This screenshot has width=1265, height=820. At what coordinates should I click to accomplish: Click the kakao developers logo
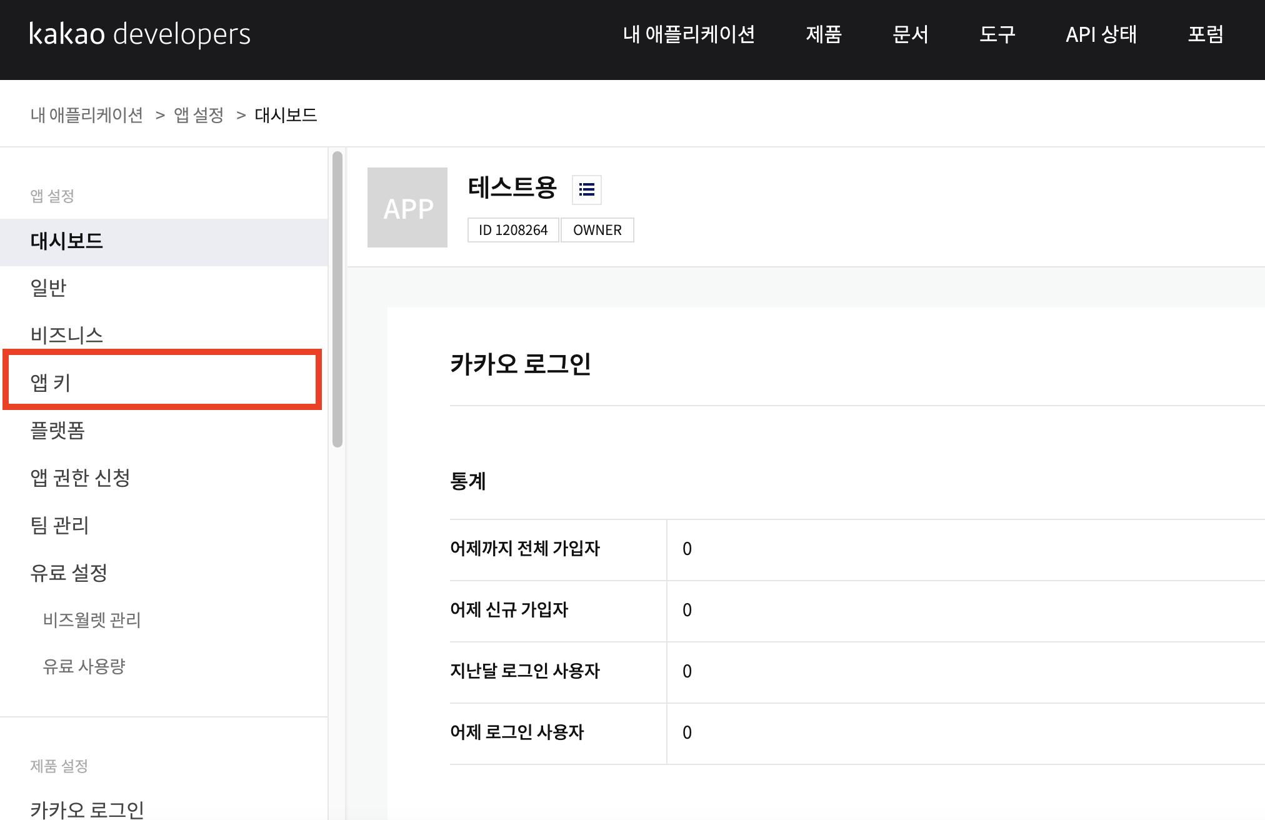140,34
